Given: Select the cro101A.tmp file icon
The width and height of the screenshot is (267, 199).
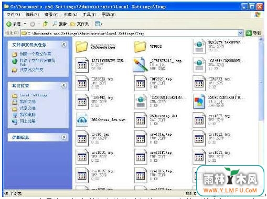Looking at the screenshot, I should pos(141,139).
